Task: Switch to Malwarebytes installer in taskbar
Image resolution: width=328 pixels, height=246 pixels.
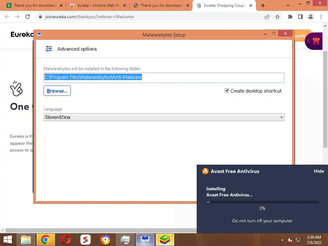Action: 145,240
